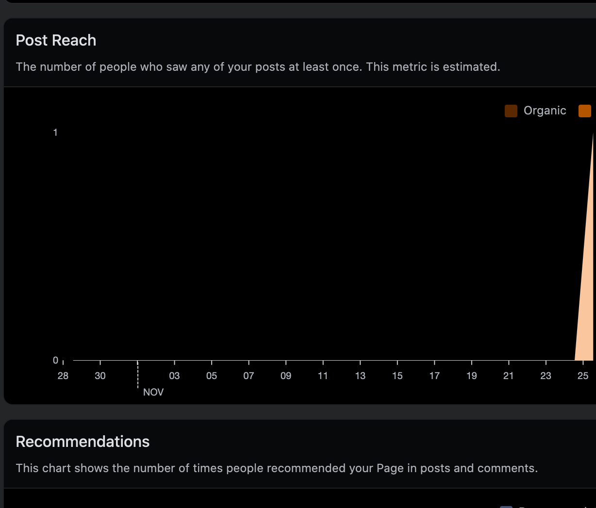Click the 13 date on the axis
596x508 pixels.
[x=360, y=376]
